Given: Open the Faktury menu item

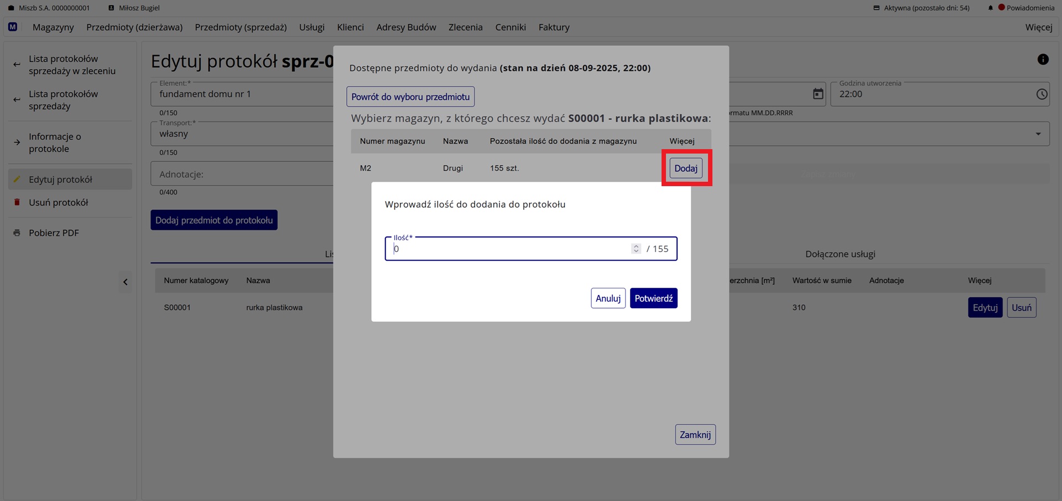Looking at the screenshot, I should click(x=554, y=28).
